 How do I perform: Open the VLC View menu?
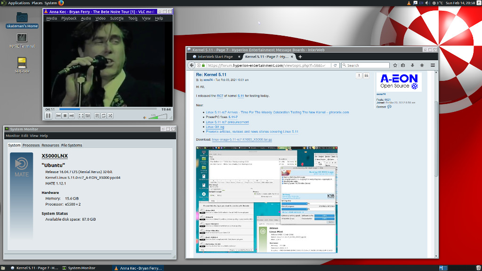pos(146,18)
